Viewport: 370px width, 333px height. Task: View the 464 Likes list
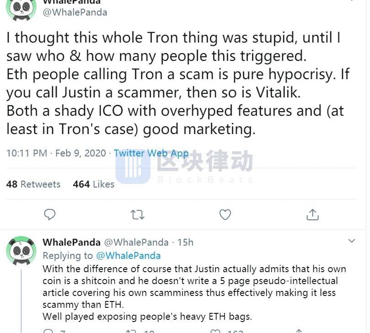point(94,184)
